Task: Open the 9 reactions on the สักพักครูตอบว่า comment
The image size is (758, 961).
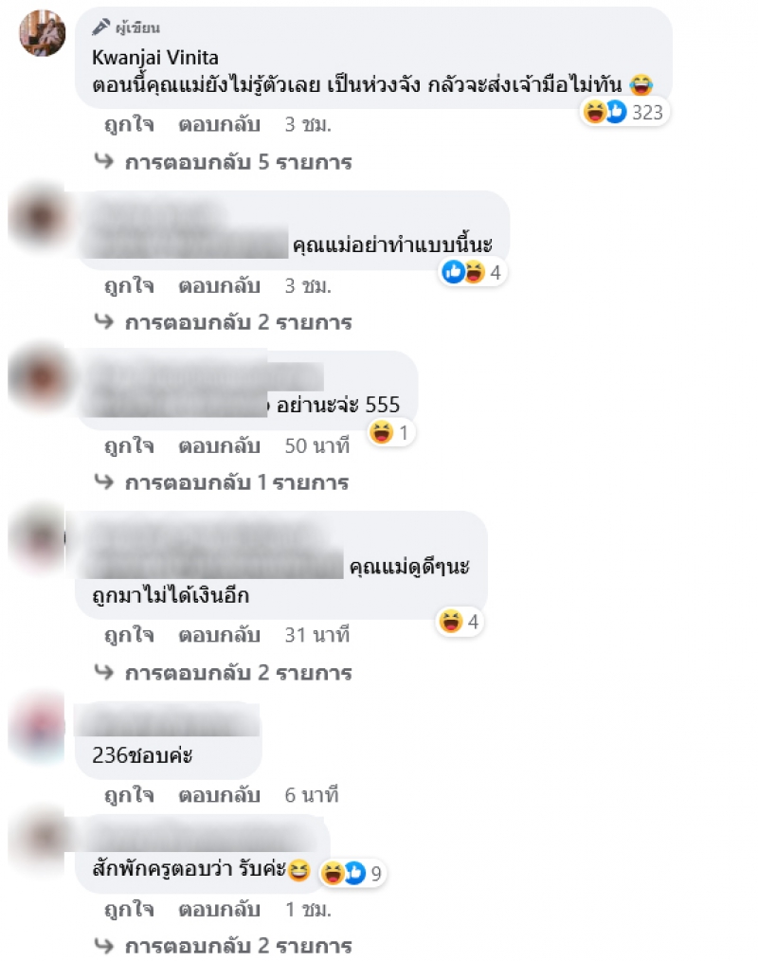Action: pos(352,873)
